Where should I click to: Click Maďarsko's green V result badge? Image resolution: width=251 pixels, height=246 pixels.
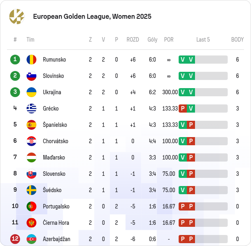click(x=183, y=157)
